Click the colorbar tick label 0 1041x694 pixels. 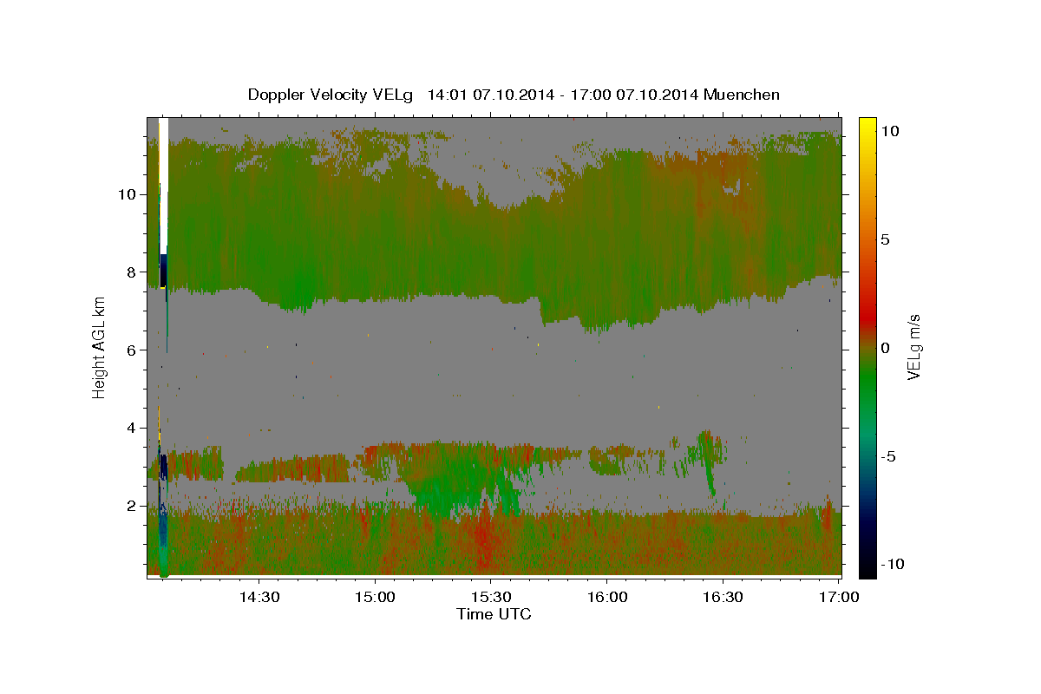click(x=886, y=348)
